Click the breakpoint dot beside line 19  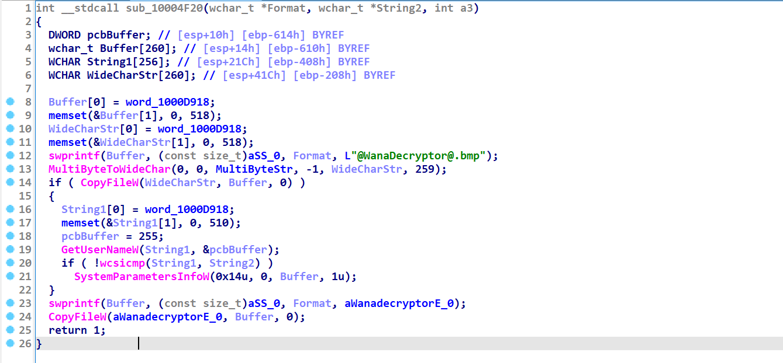pyautogui.click(x=10, y=250)
